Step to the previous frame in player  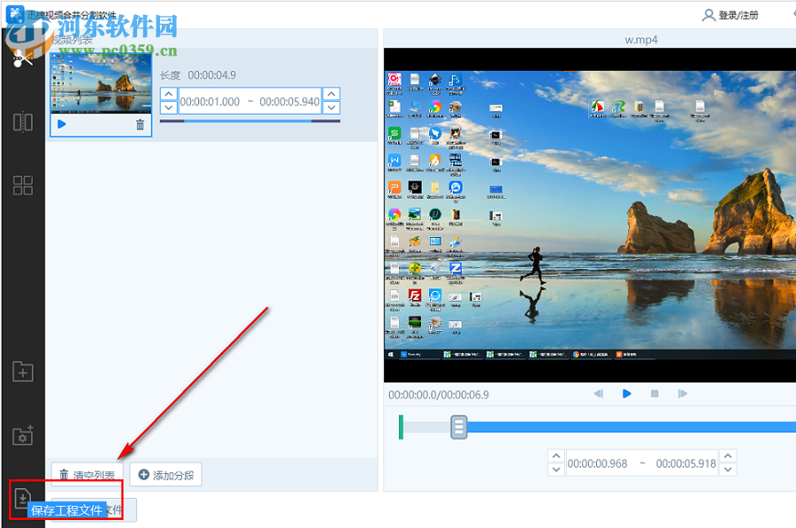[599, 394]
